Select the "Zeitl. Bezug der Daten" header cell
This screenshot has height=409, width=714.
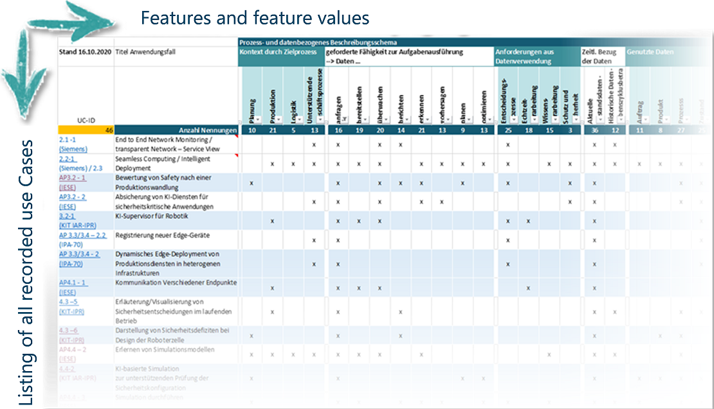pos(603,57)
